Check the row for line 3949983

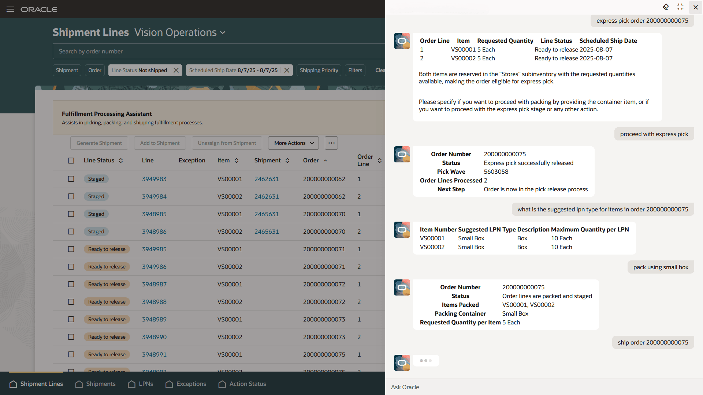click(x=71, y=179)
